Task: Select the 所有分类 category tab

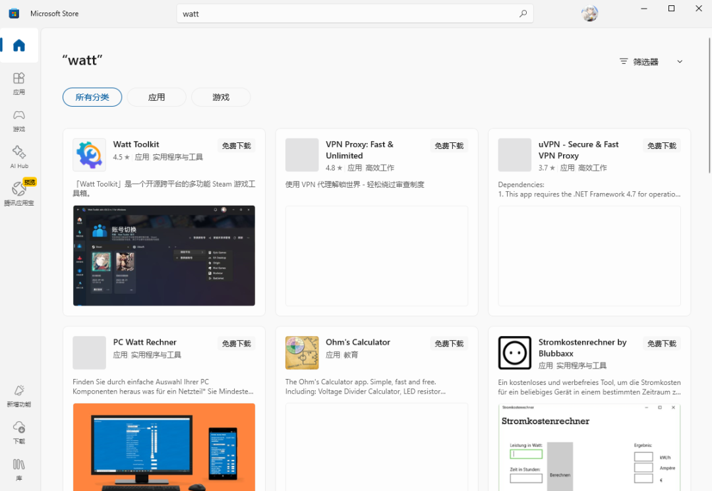Action: tap(92, 97)
